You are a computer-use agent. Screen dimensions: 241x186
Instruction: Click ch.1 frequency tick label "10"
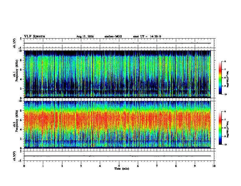[21, 51]
